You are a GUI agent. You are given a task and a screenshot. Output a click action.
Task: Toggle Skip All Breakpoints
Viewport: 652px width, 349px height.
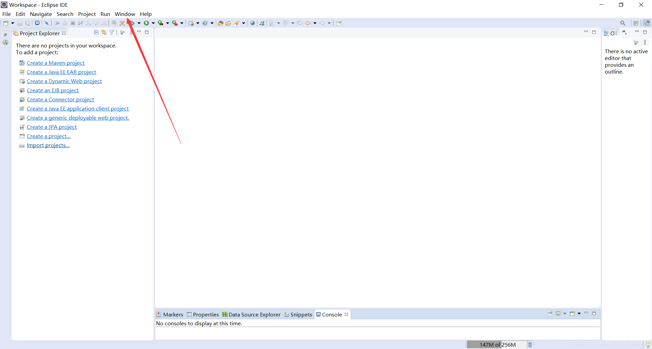click(x=47, y=23)
